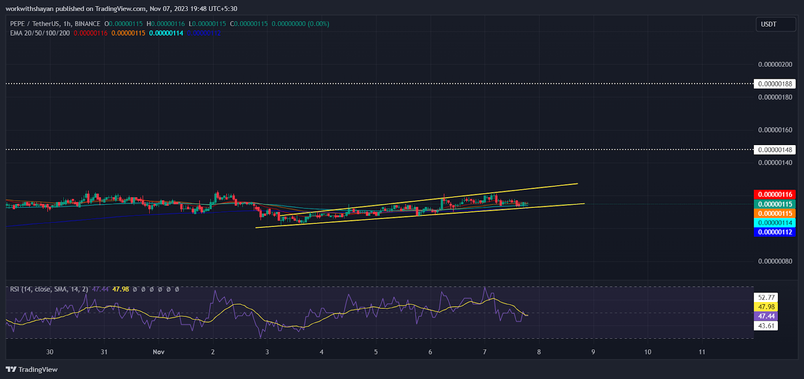Click the 0.00000188 horizontal line price label
The image size is (804, 379).
[774, 84]
